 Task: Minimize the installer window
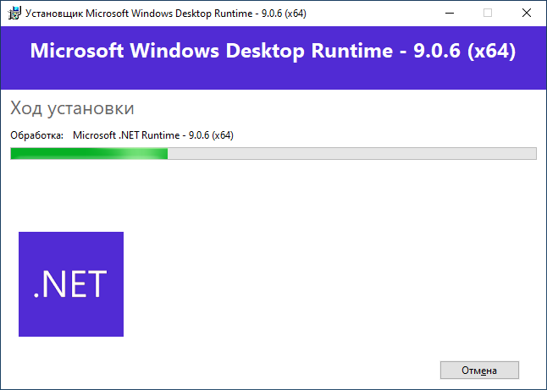[450, 14]
